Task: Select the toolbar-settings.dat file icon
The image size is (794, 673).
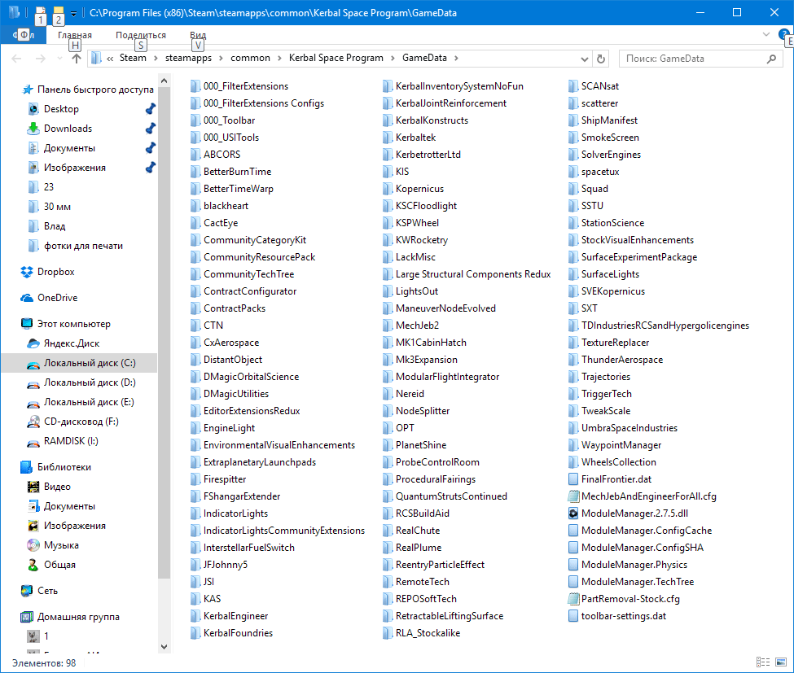Action: (x=573, y=616)
